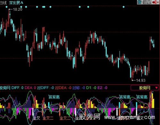The height and width of the screenshot is (125, 160).
Task: Click the red arrow-to-bar icon
Action: pyautogui.click(x=154, y=2)
